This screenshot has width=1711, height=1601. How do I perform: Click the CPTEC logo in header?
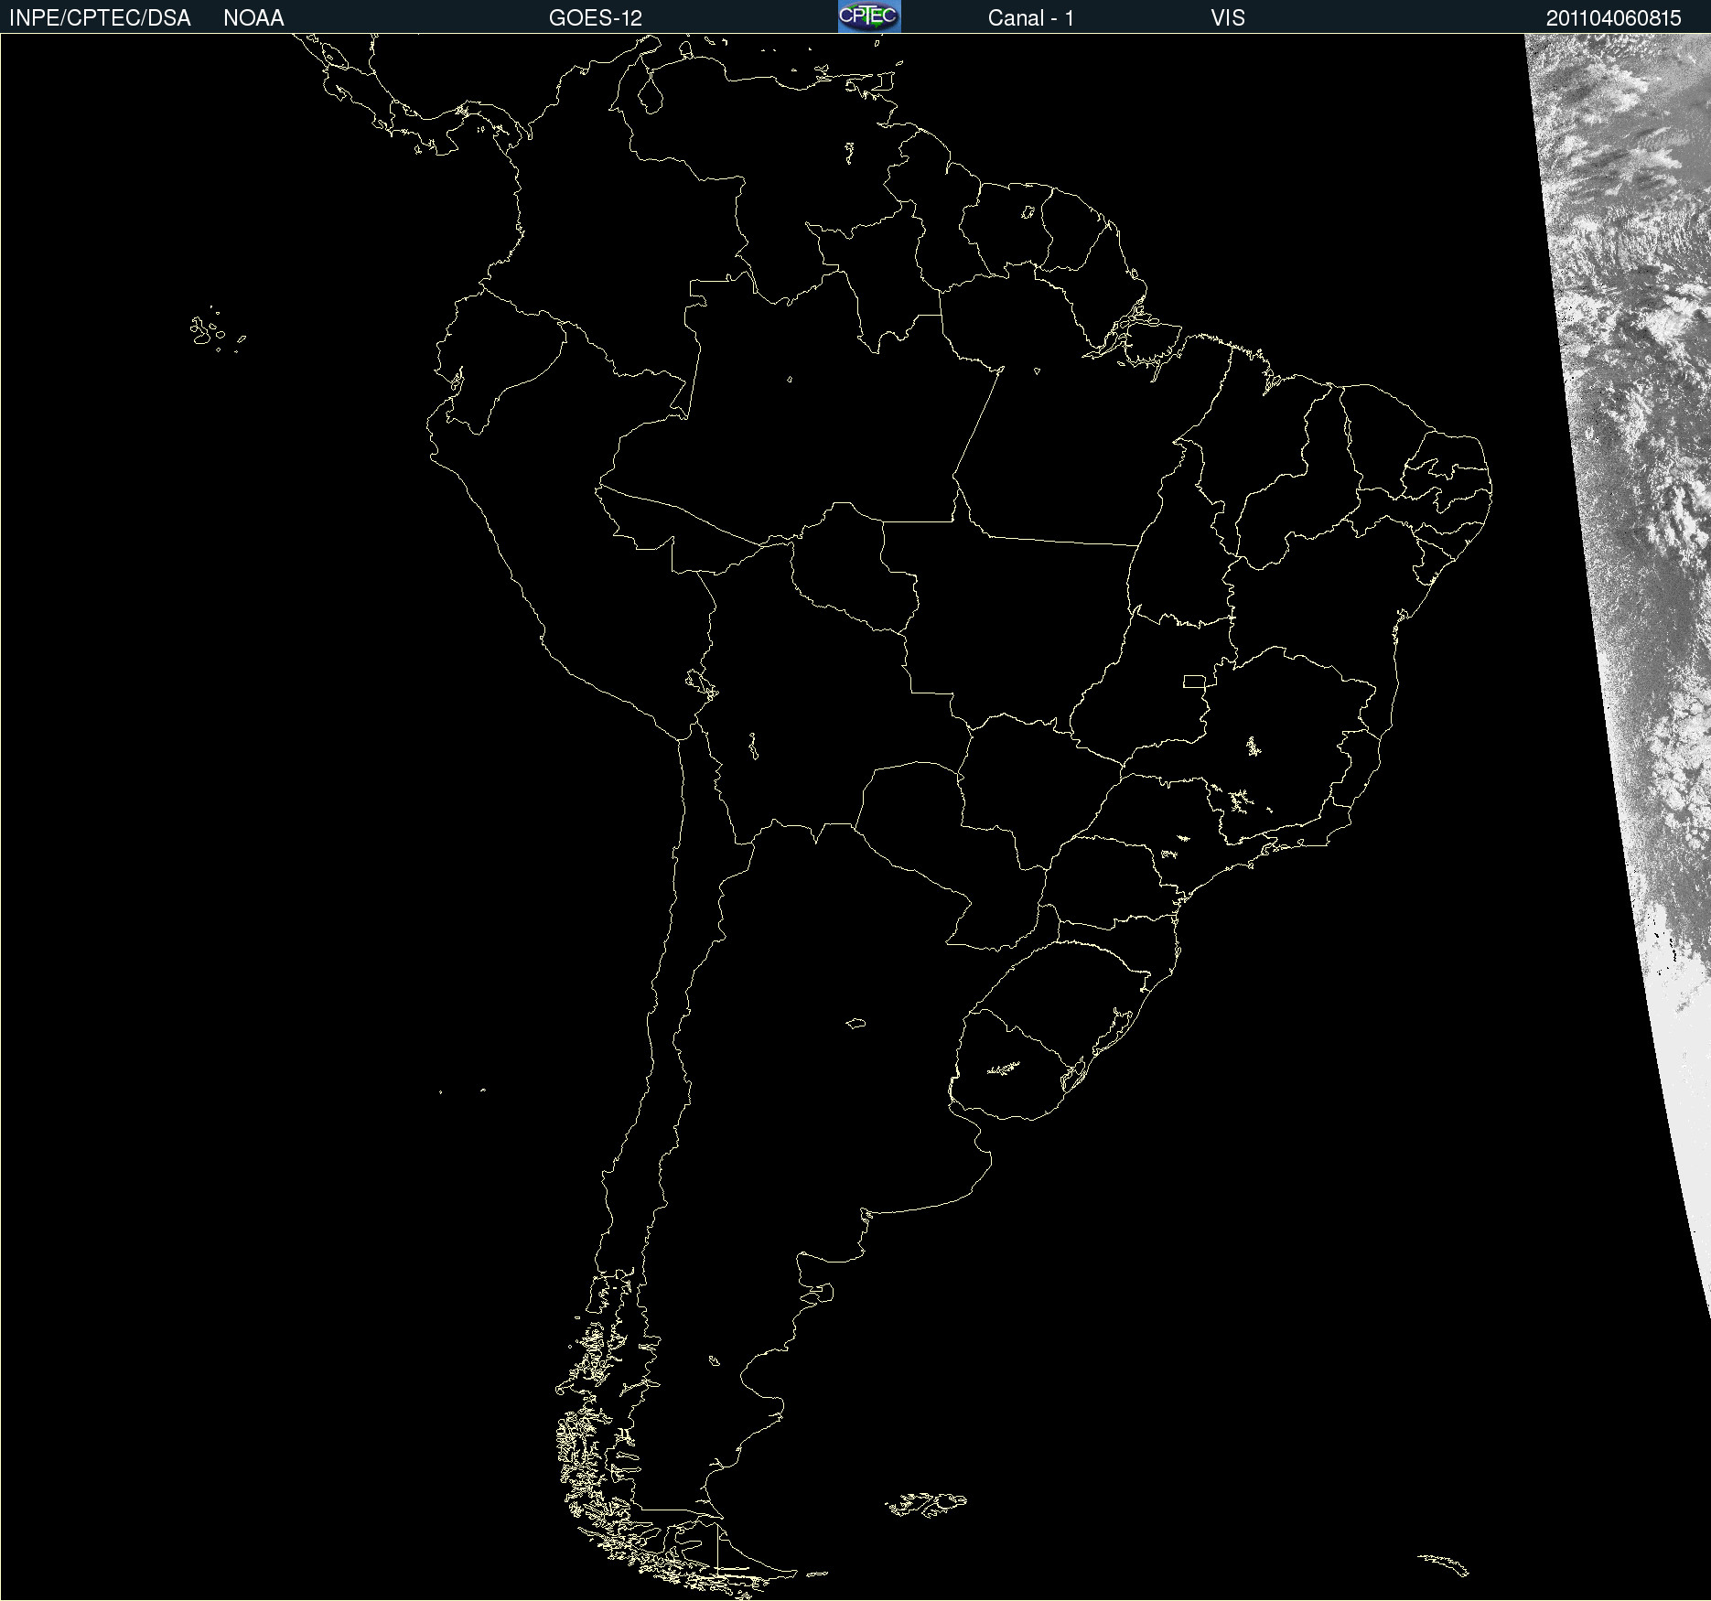click(869, 16)
